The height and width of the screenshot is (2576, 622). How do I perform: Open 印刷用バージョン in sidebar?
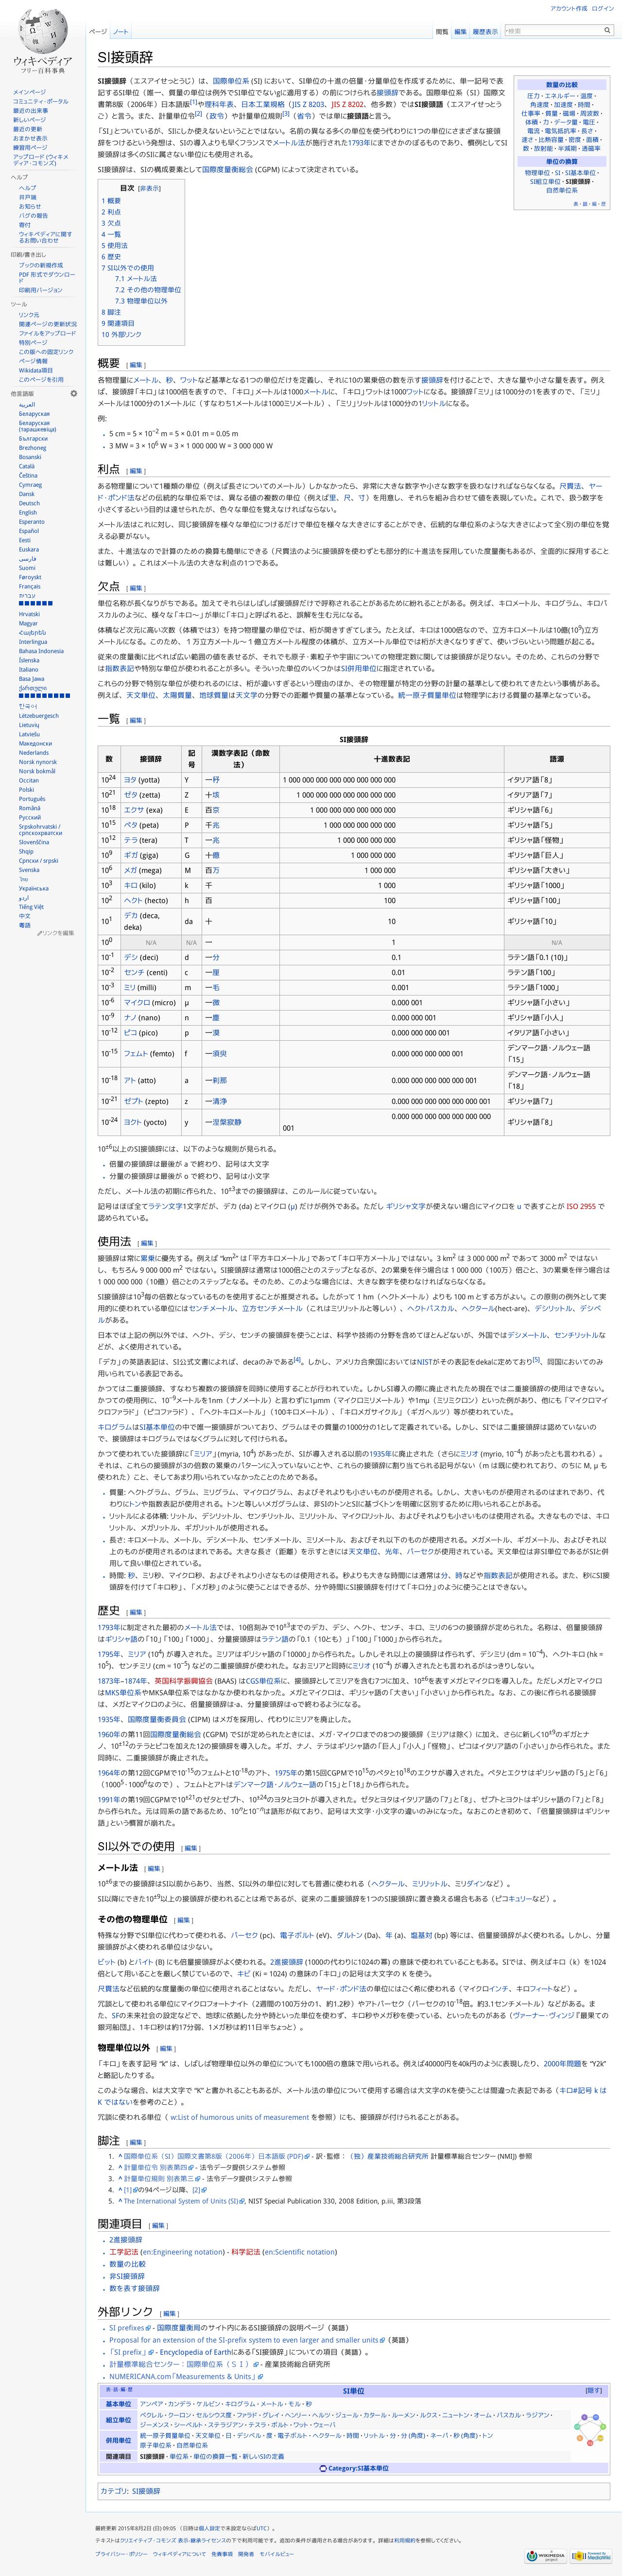[40, 290]
